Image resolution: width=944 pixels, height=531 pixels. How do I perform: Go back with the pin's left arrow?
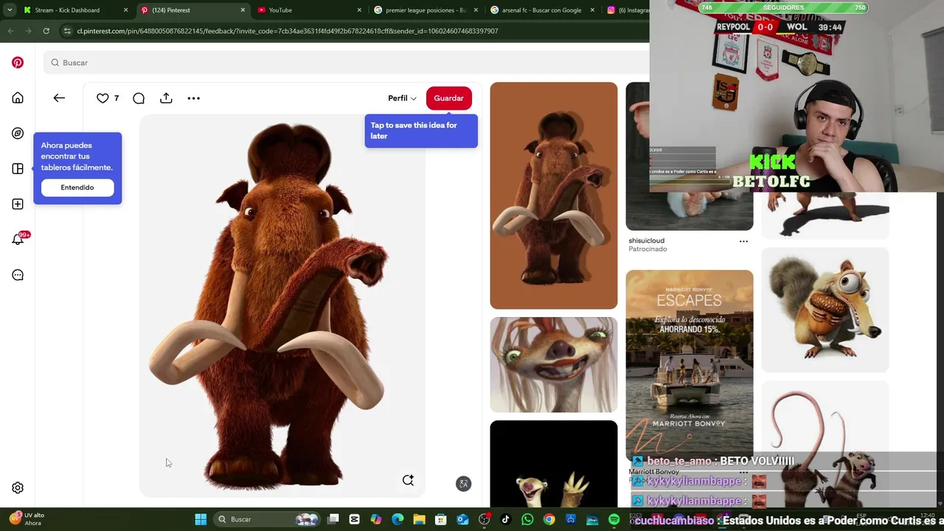[59, 98]
